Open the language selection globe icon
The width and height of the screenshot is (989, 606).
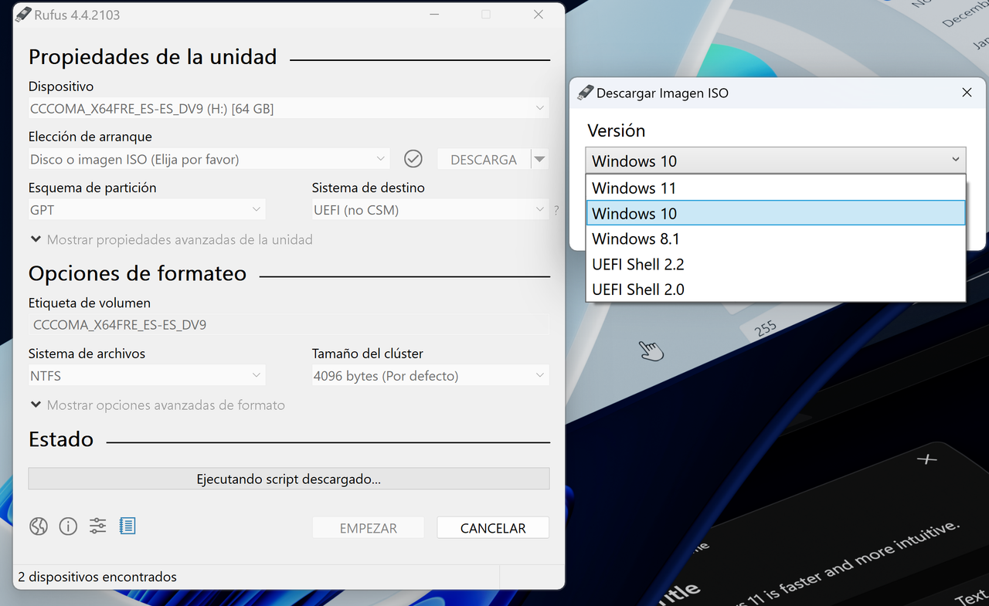[x=38, y=526]
